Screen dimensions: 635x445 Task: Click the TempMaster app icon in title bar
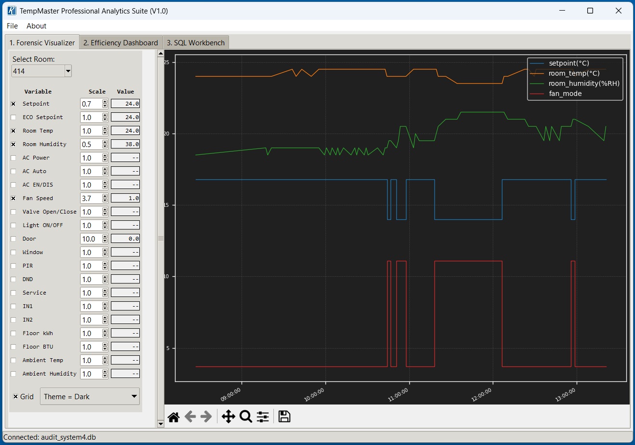tap(12, 11)
